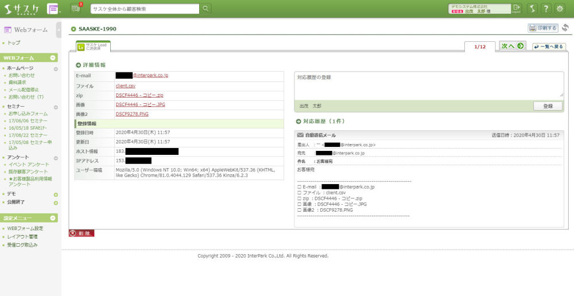Image resolution: width=574 pixels, height=296 pixels.
Task: Click the S-shaped Sasuke icon button
Action: coord(532,9)
